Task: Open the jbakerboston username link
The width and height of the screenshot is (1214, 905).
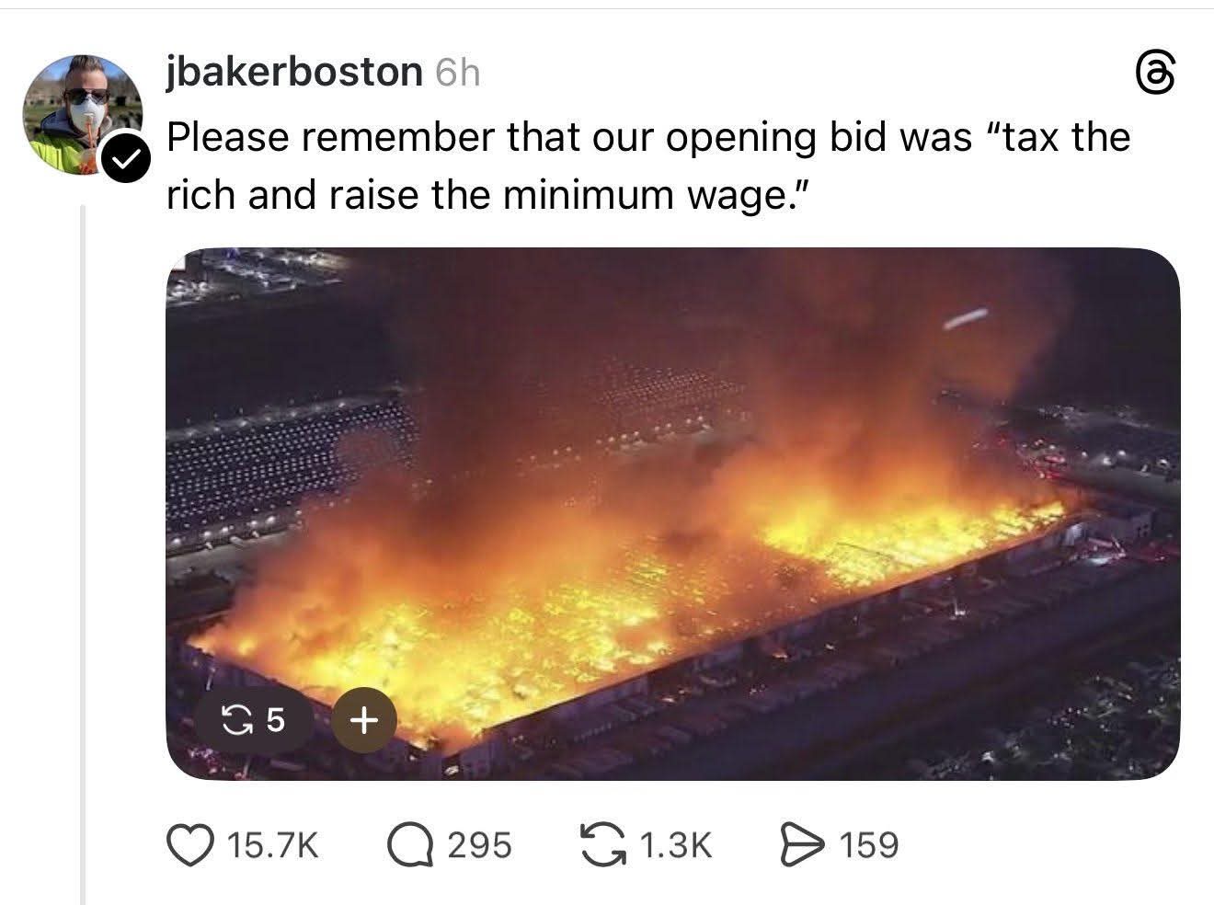Action: 294,72
